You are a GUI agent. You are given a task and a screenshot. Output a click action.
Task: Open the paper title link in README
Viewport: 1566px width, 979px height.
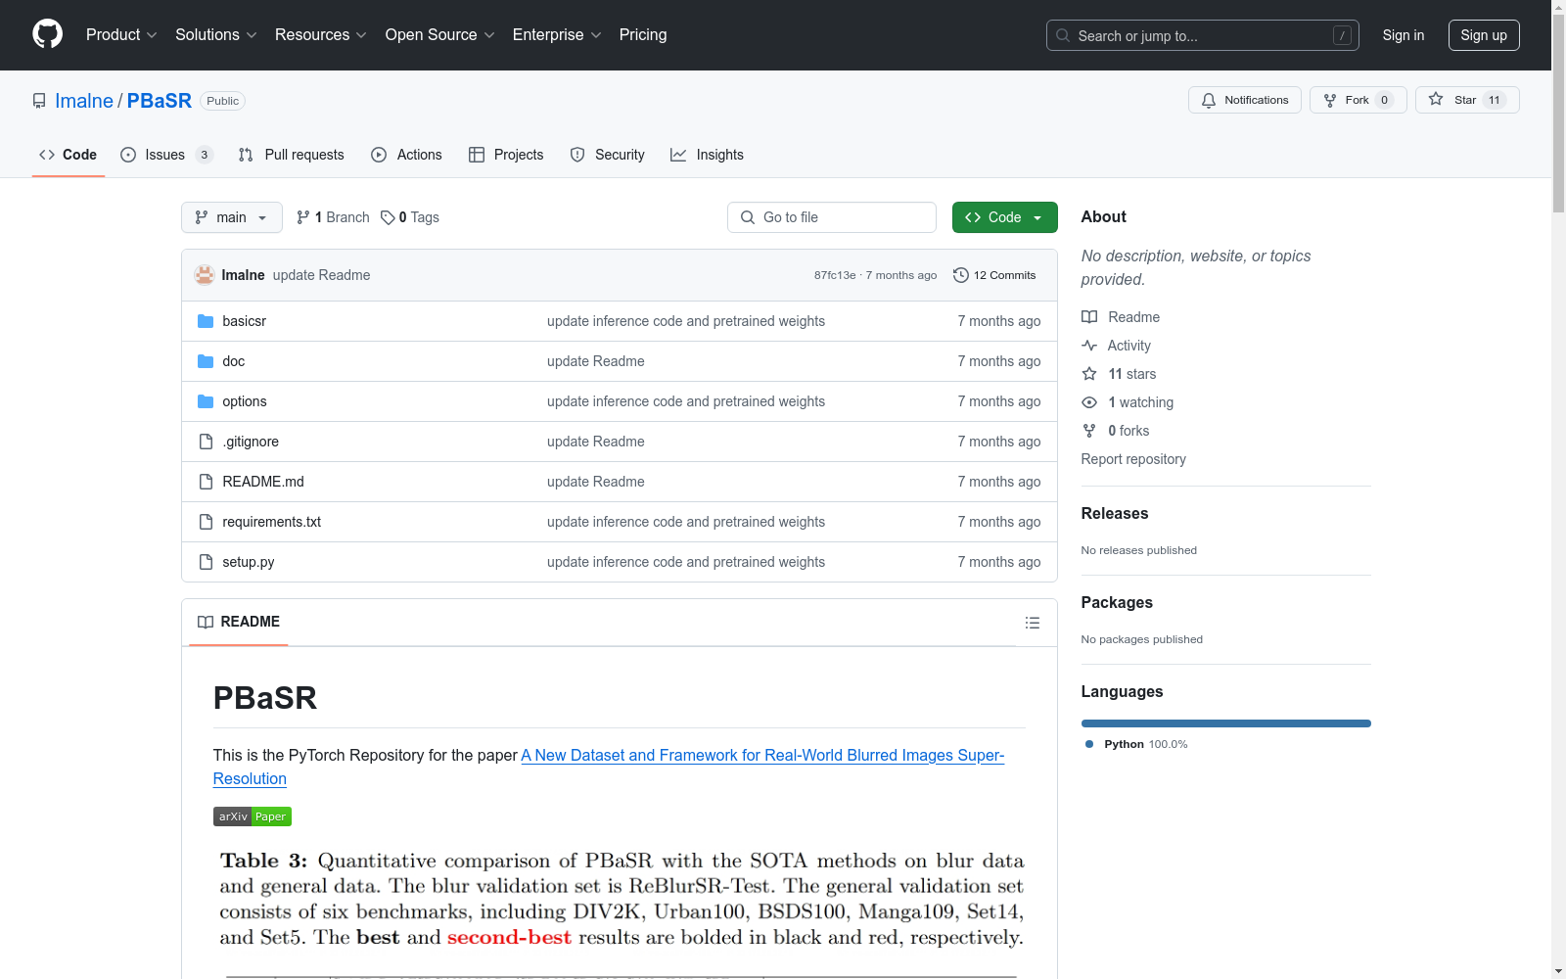(609, 767)
